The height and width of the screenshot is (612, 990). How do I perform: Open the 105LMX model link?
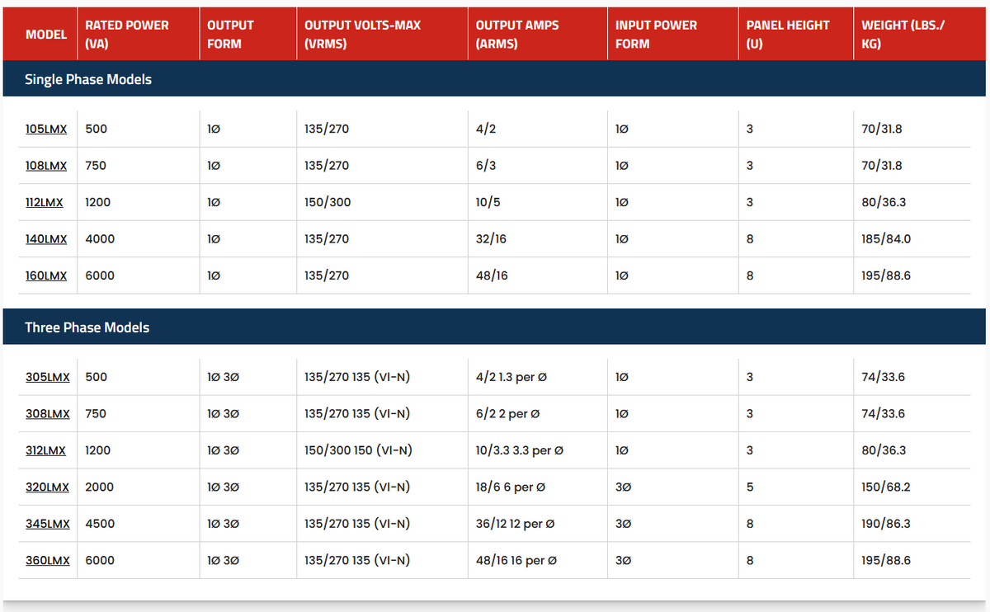[x=46, y=129]
